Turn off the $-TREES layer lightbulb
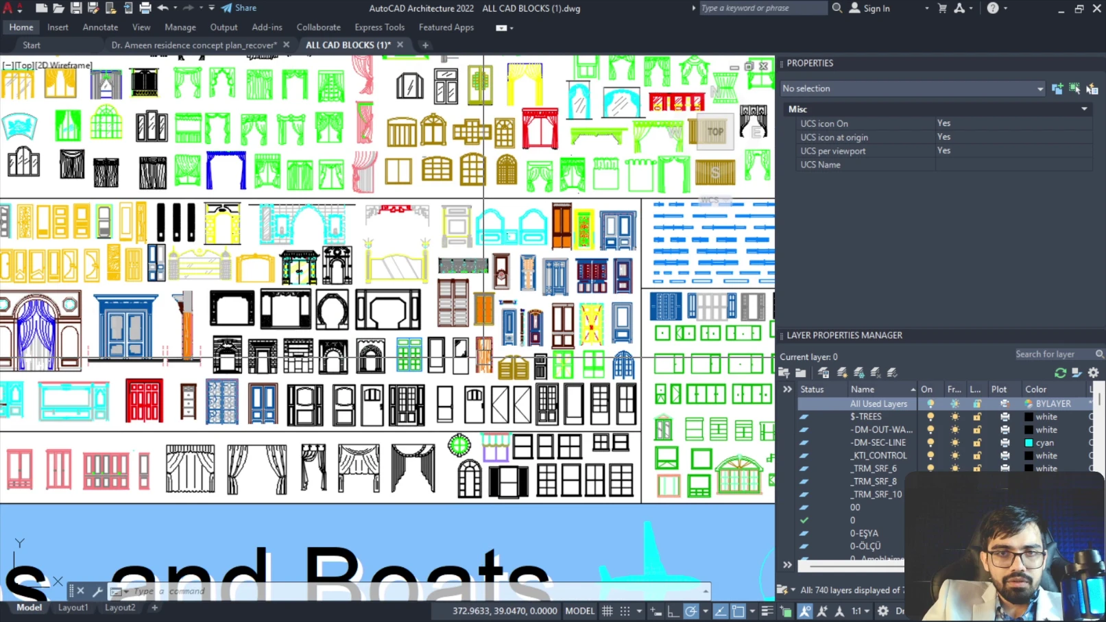 click(x=930, y=417)
